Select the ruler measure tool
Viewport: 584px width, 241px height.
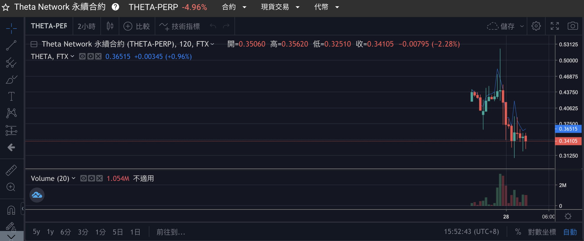point(11,170)
